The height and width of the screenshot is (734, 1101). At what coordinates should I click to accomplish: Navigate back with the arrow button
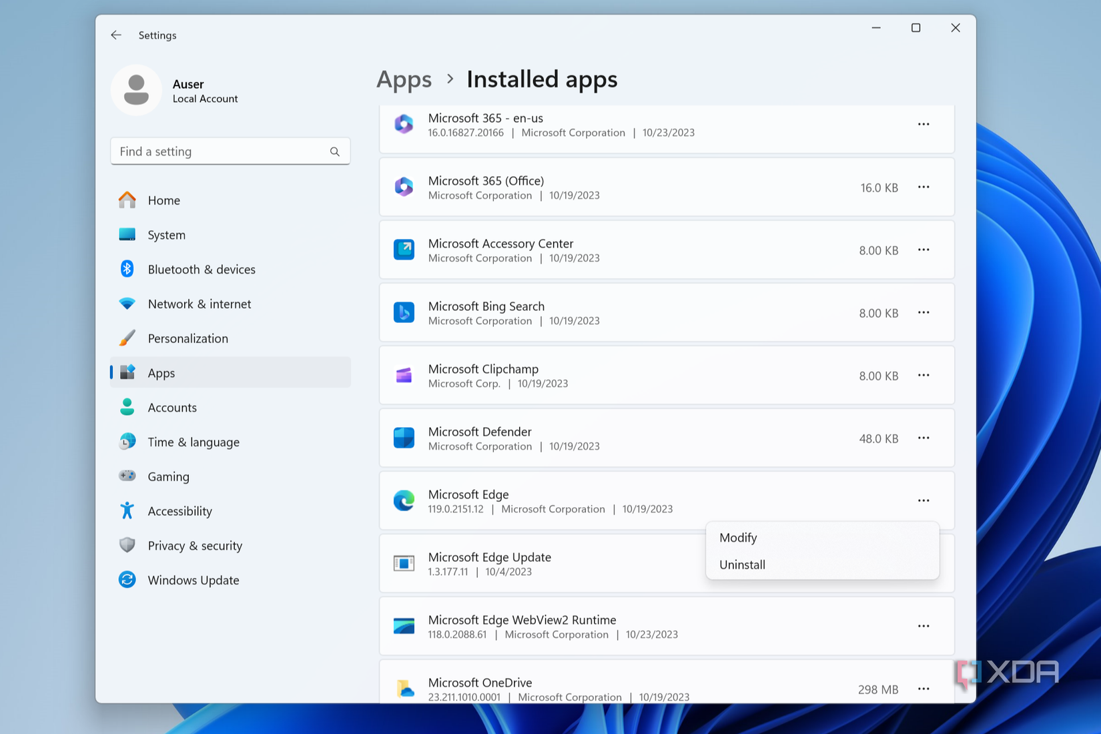tap(116, 35)
